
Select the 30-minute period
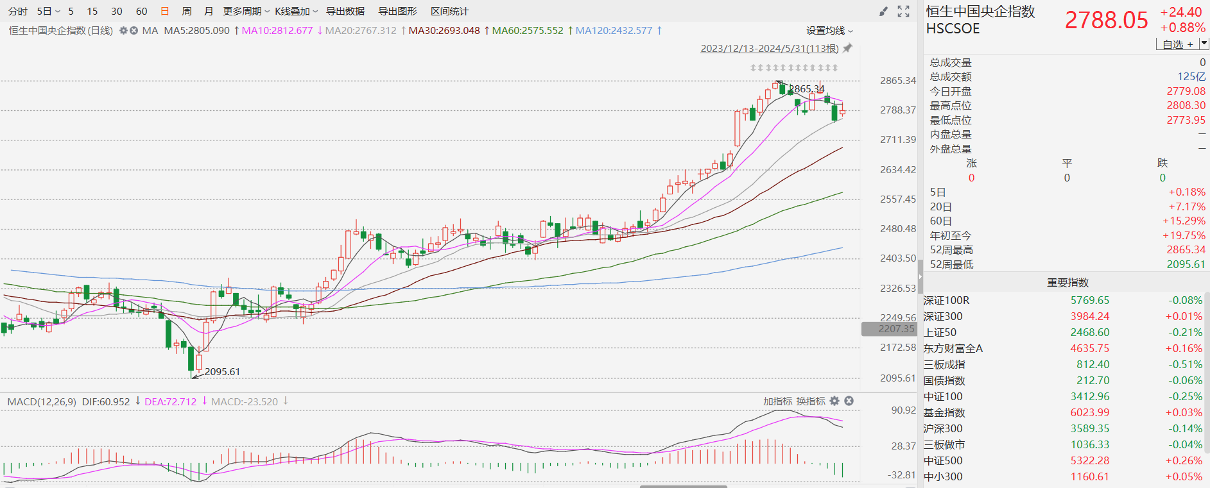[117, 12]
